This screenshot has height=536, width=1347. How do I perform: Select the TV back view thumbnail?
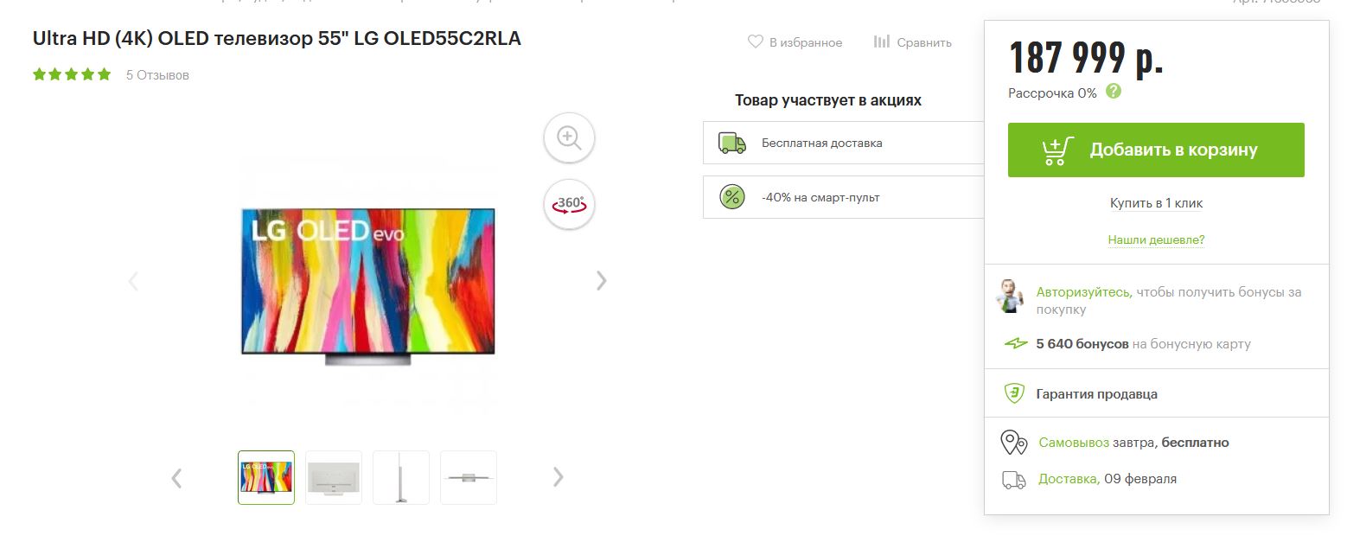click(x=334, y=477)
